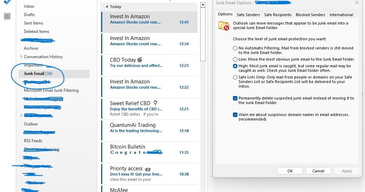Click the scroll up arrow in message list
365x192 pixels.
[x=203, y=5]
